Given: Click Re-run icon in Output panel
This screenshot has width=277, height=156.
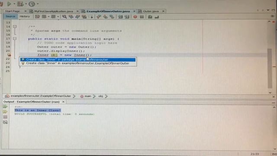Looking at the screenshot, I should pos(5,107).
